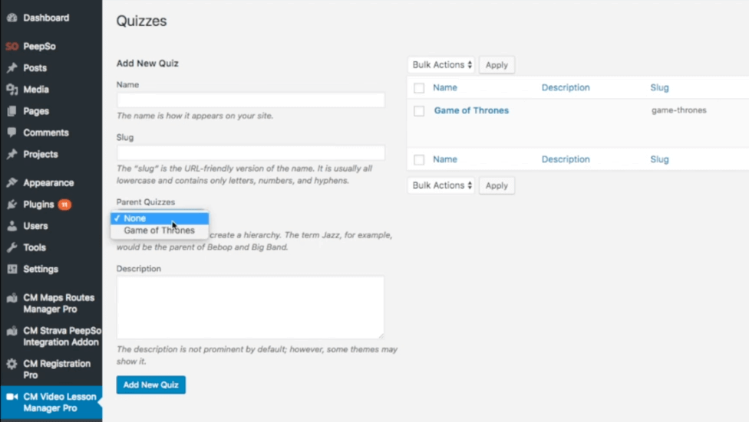Click the Media icon in sidebar
749x422 pixels.
pyautogui.click(x=12, y=90)
